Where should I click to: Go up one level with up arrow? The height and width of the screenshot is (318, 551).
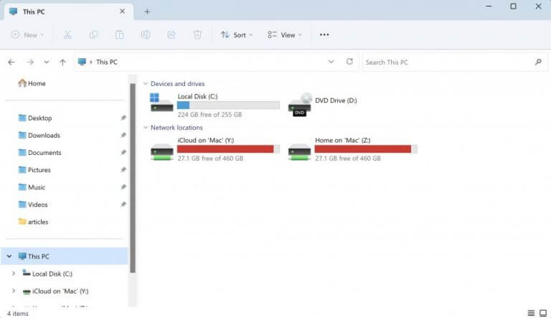point(62,62)
